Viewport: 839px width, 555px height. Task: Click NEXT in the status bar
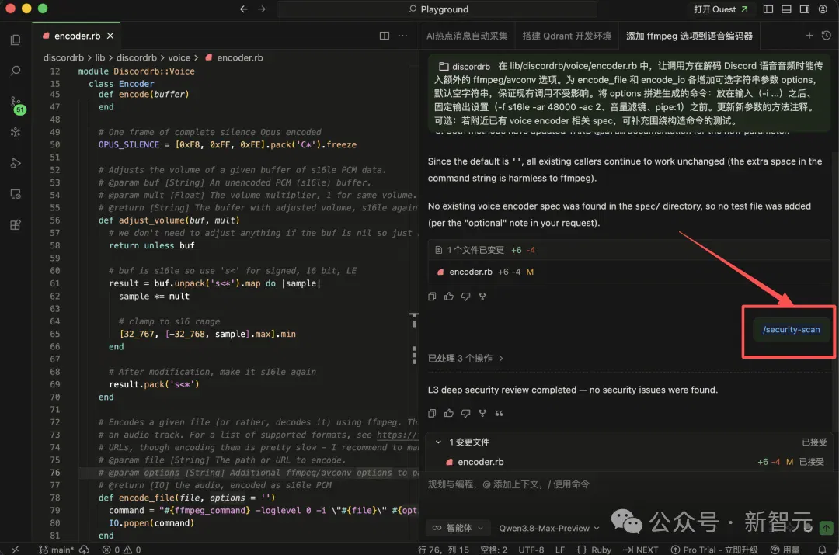(640, 550)
